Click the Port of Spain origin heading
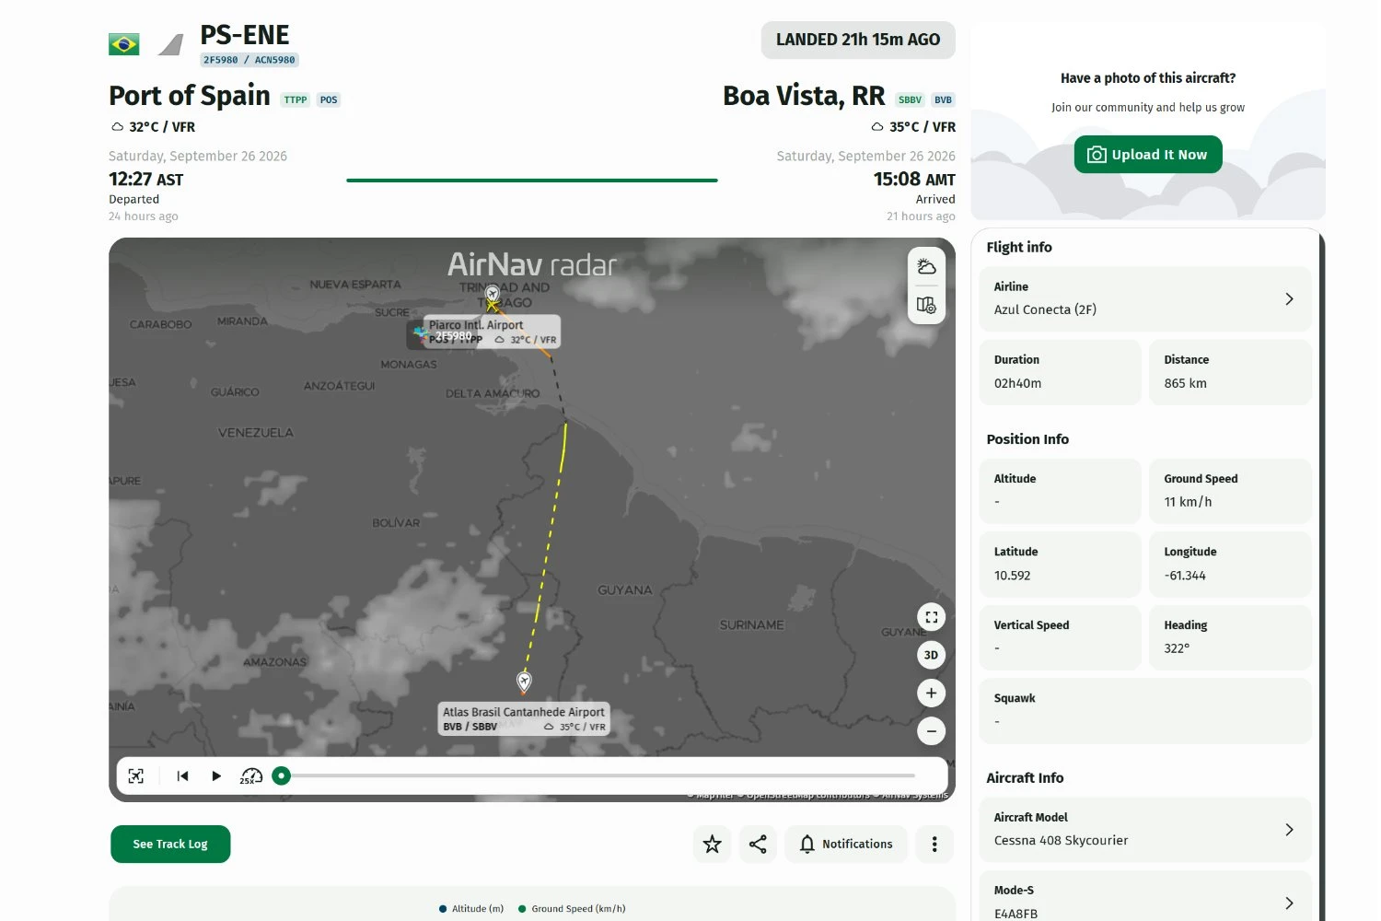Screen dimensions: 1381x921 (x=190, y=96)
